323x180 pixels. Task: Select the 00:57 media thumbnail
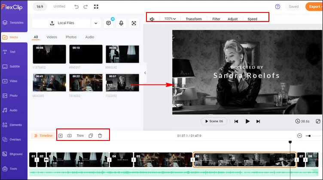coord(122,82)
